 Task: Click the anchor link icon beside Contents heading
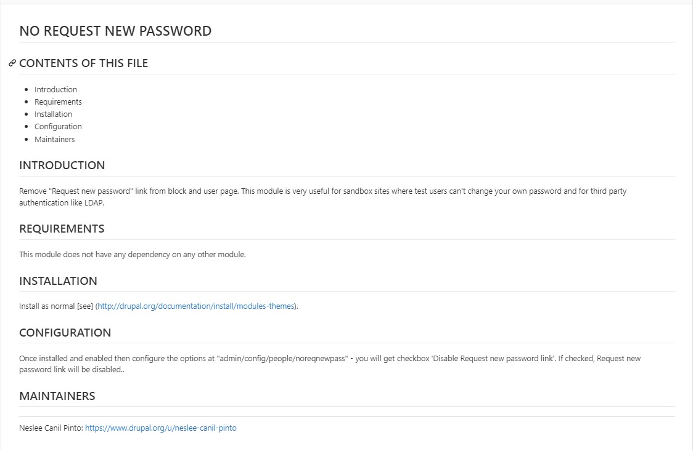pyautogui.click(x=12, y=63)
